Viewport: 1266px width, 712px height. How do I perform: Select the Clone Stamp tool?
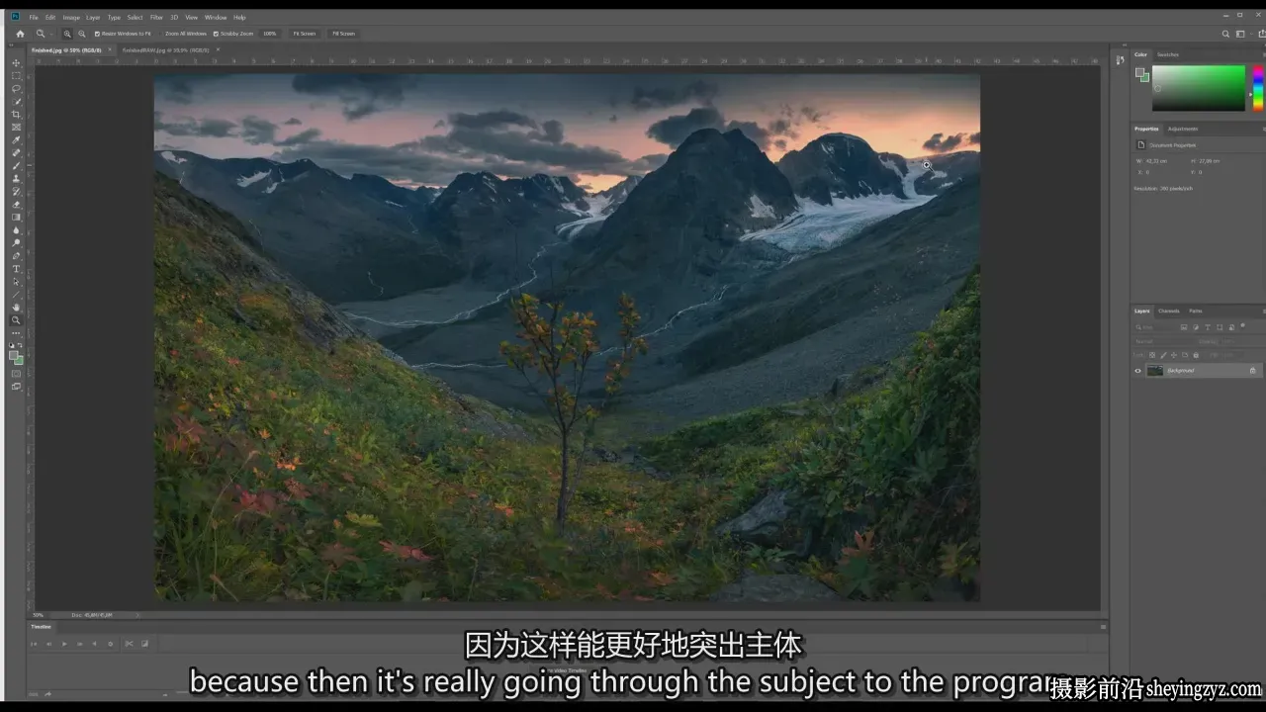pos(16,179)
